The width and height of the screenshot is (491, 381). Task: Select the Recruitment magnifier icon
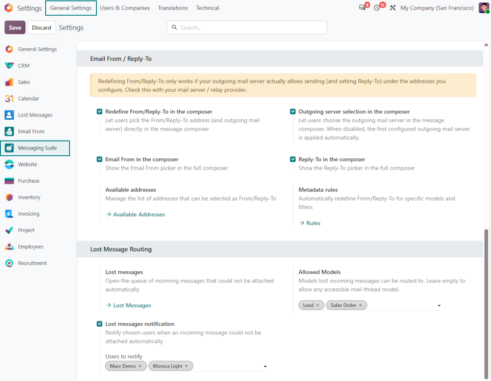pos(10,263)
